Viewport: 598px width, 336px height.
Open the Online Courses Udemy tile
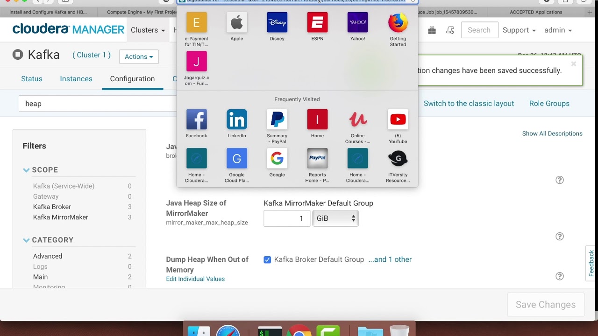358,119
